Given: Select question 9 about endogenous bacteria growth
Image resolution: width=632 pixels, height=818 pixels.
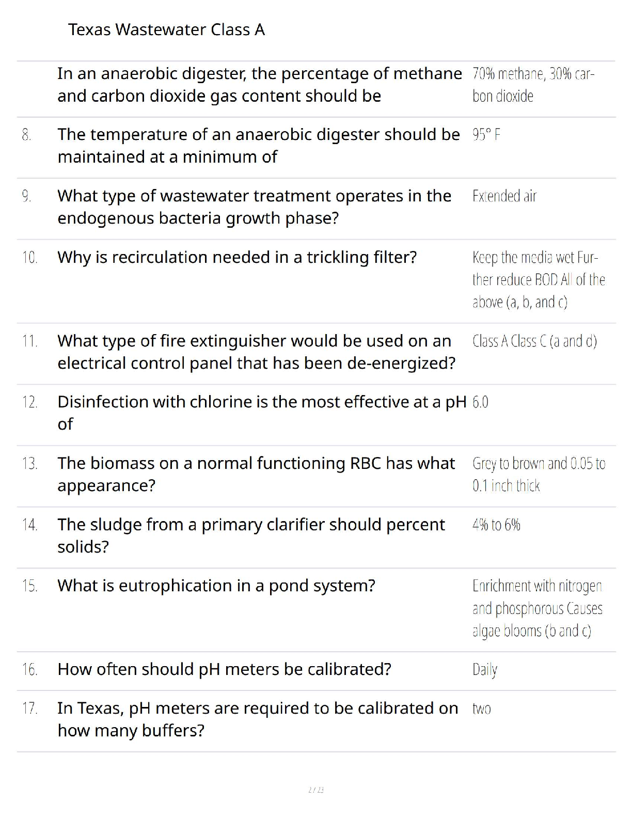Looking at the screenshot, I should point(255,207).
